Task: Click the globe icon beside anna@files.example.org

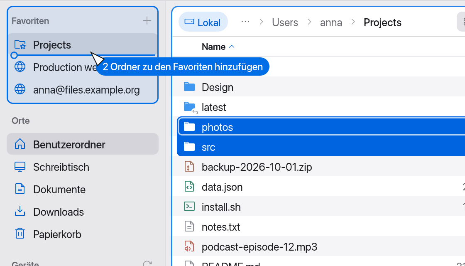Action: pyautogui.click(x=20, y=89)
